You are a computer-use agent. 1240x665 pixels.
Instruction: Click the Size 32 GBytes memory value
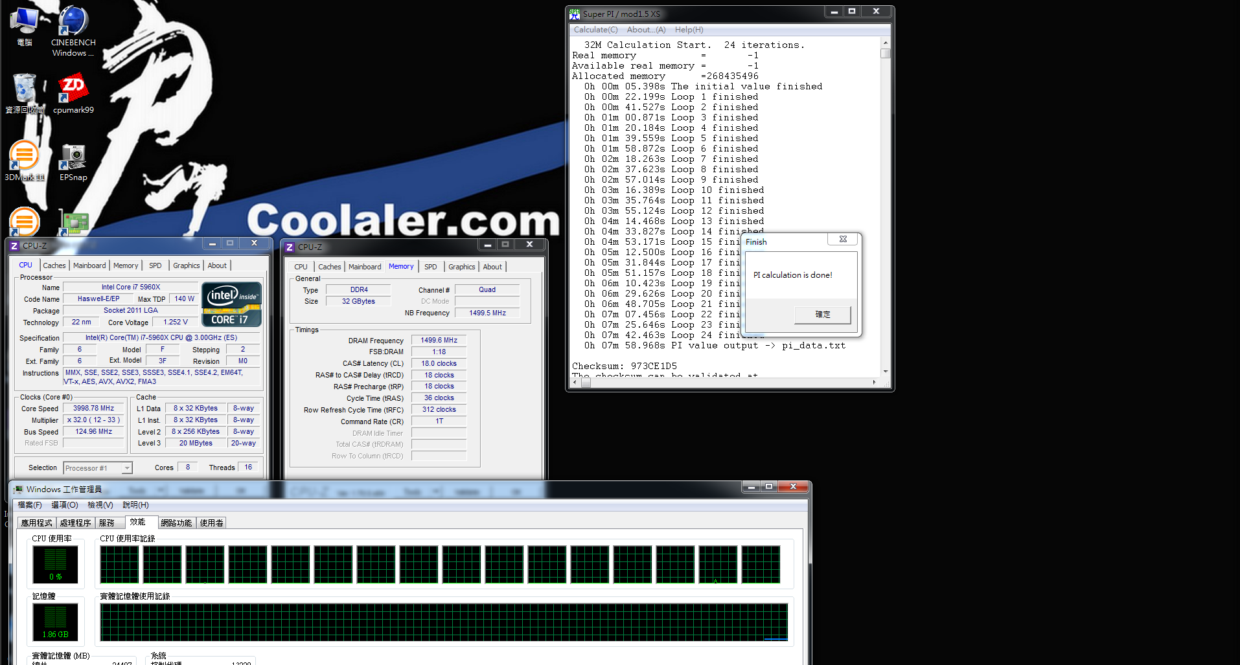point(358,302)
